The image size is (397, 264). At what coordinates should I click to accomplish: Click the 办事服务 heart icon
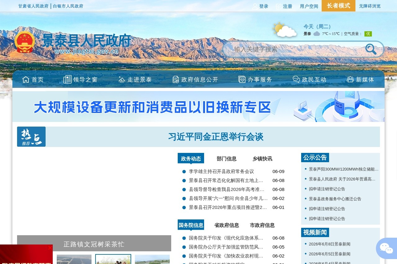pyautogui.click(x=242, y=80)
